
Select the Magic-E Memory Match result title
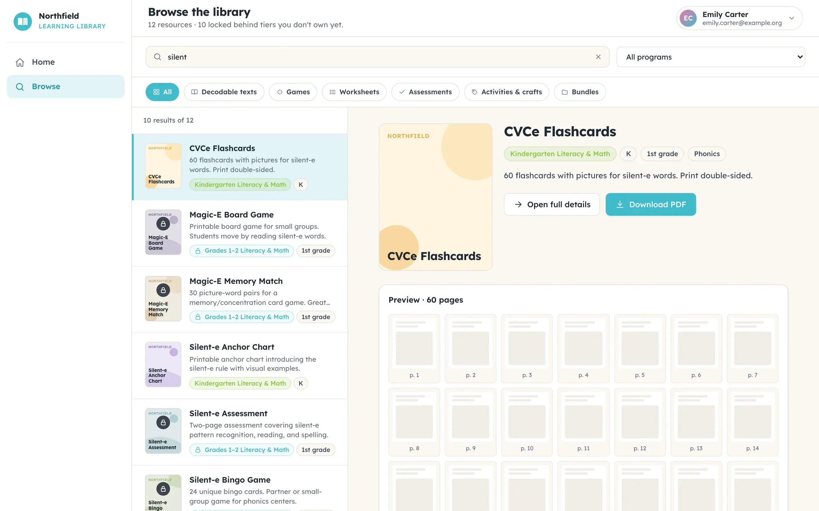click(236, 281)
